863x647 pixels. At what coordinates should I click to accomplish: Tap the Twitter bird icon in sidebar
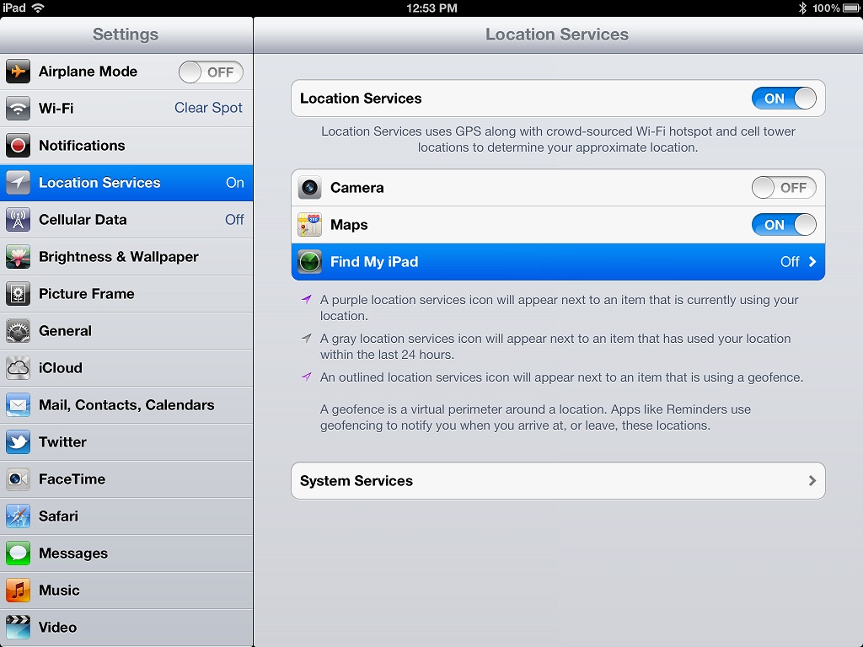pyautogui.click(x=18, y=442)
